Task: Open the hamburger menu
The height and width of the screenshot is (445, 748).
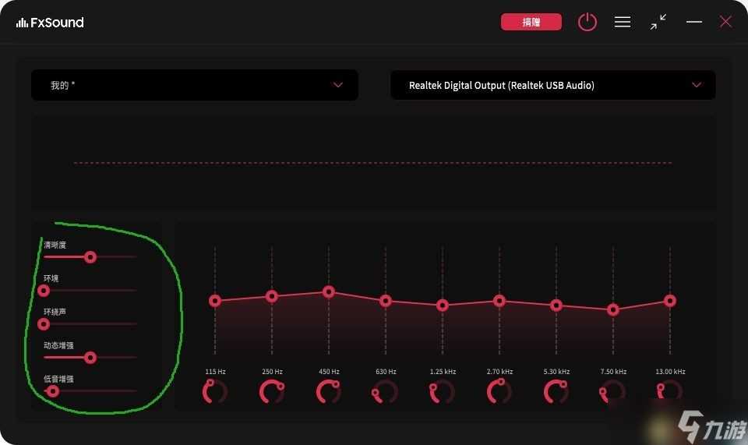Action: 623,22
